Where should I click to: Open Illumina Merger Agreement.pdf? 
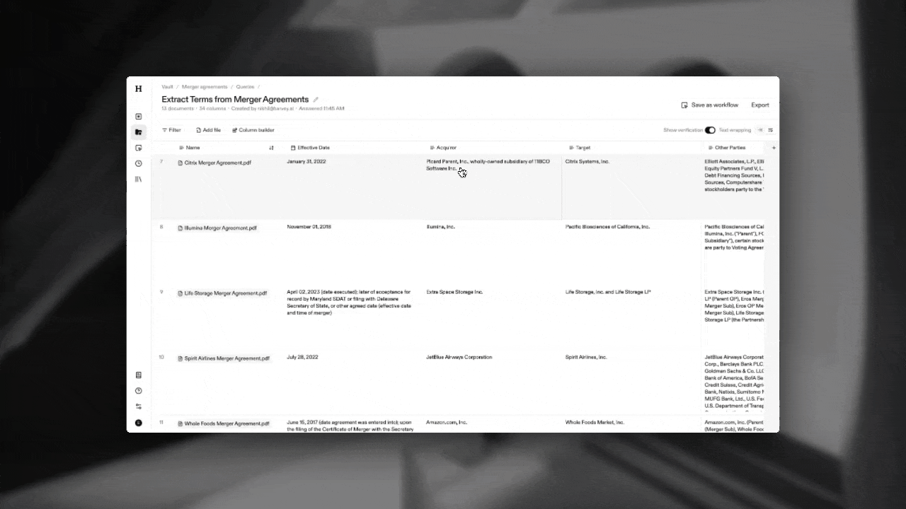click(x=217, y=228)
